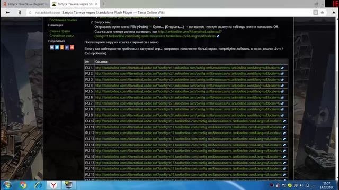Switch to the 'запуск танков — Яндекс' tab

(25, 4)
